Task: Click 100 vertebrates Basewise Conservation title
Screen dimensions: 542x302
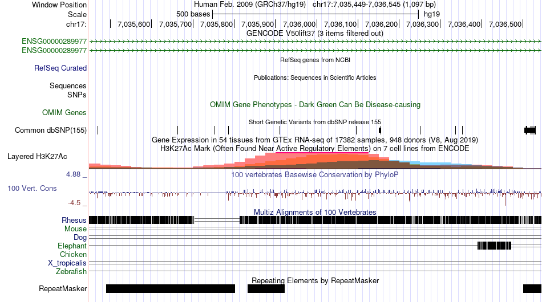Action: pos(314,174)
